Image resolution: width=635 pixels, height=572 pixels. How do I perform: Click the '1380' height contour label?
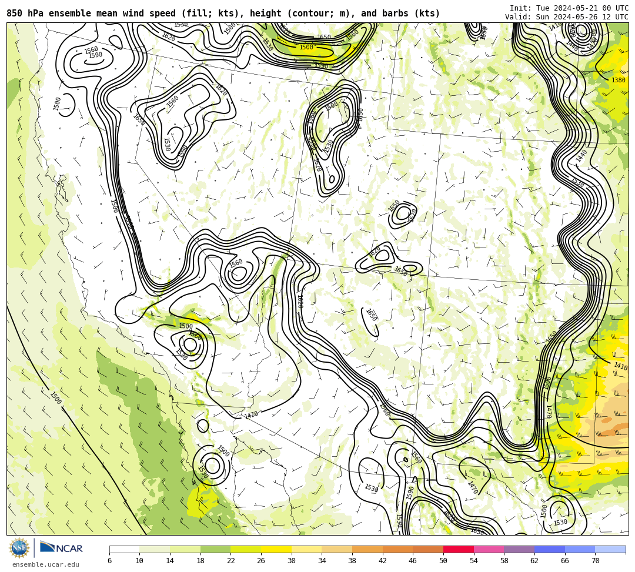[619, 80]
